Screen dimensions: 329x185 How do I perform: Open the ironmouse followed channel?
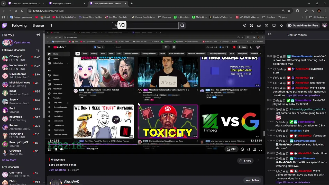22,67
